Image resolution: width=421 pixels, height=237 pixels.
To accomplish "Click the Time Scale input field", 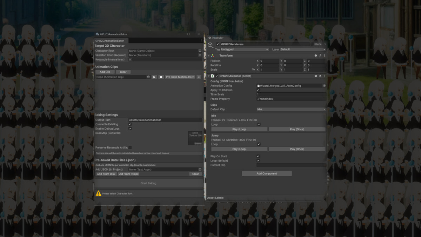I will [291, 94].
